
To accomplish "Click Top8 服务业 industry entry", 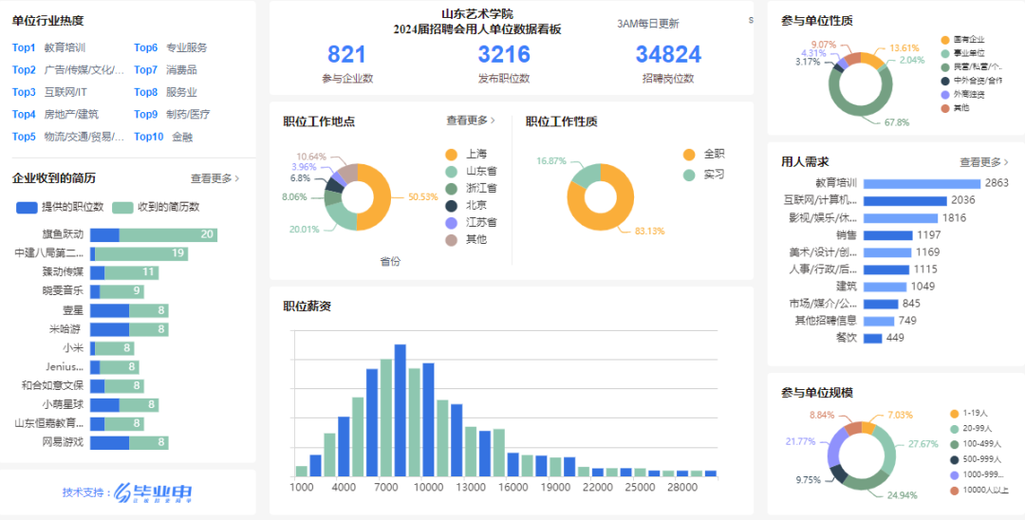I will click(165, 92).
